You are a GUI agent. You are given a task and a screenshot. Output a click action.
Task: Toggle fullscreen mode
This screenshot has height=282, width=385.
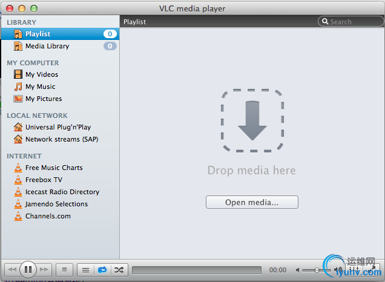(372, 269)
